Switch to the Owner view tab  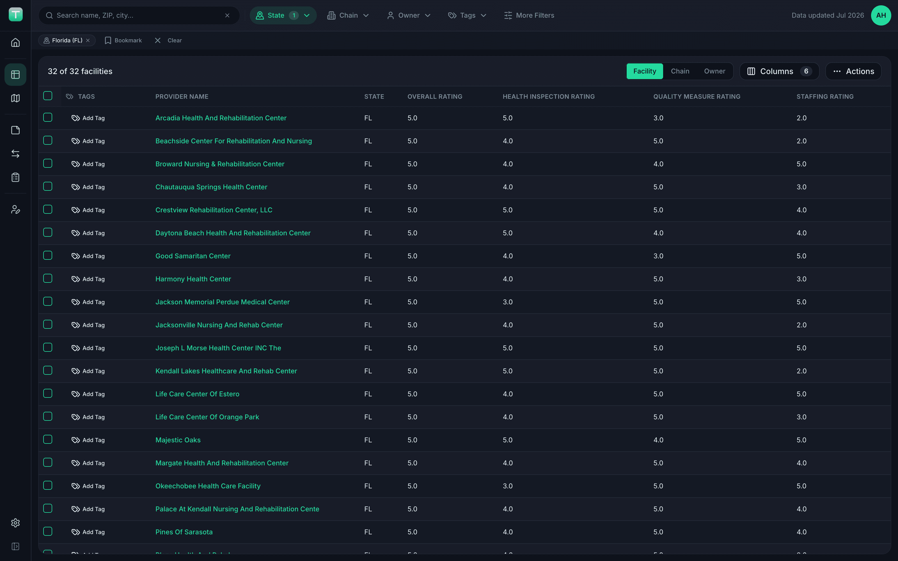[x=714, y=71]
